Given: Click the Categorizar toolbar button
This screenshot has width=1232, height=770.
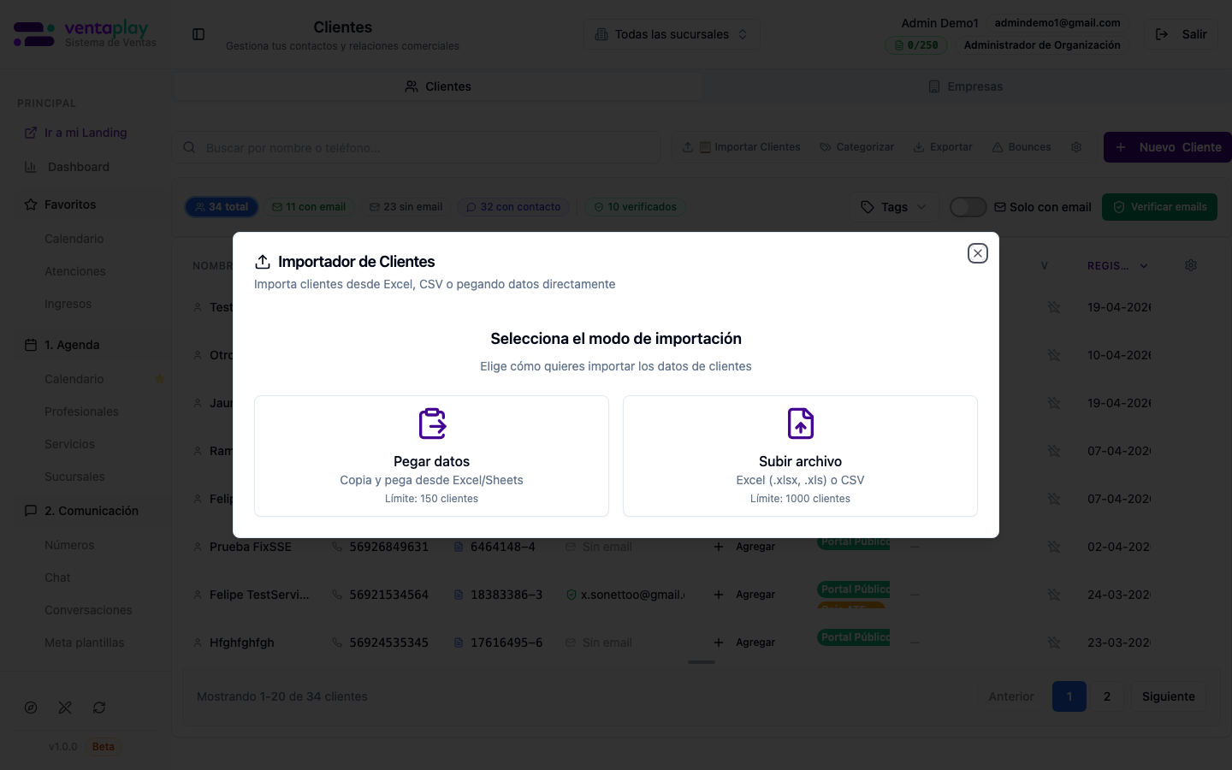Looking at the screenshot, I should point(856,147).
